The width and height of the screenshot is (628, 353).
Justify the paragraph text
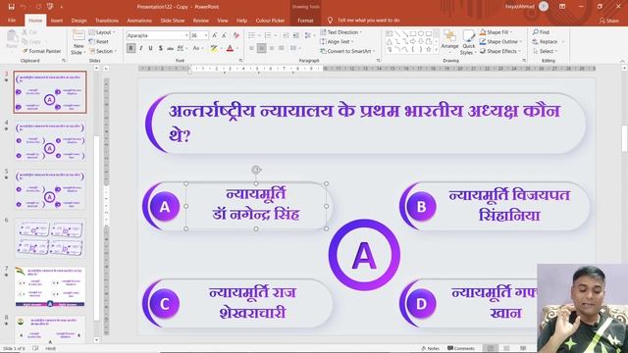(x=282, y=48)
